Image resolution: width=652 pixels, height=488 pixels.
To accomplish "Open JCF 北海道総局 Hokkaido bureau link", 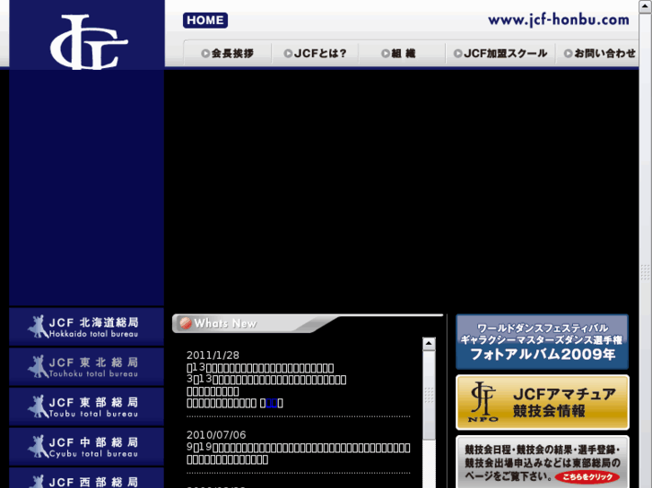I will pos(86,327).
